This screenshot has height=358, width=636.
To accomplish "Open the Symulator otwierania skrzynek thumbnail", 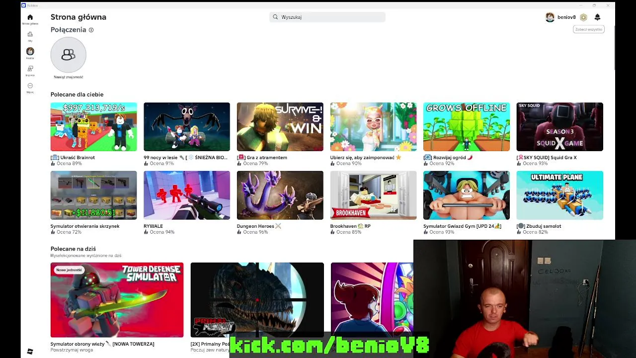I will pos(93,195).
